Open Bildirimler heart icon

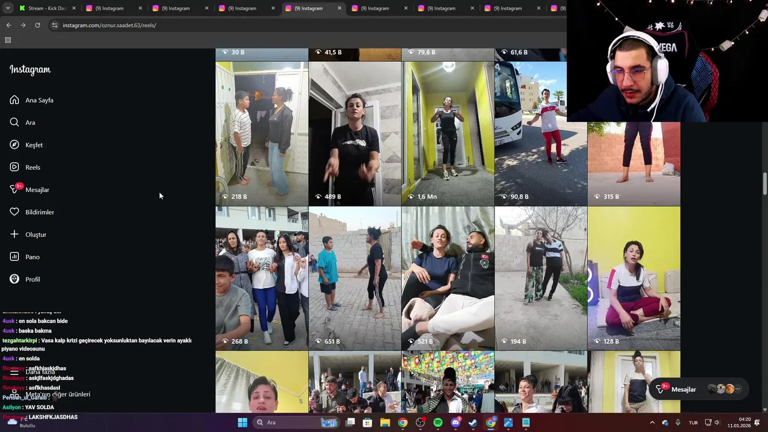click(14, 212)
